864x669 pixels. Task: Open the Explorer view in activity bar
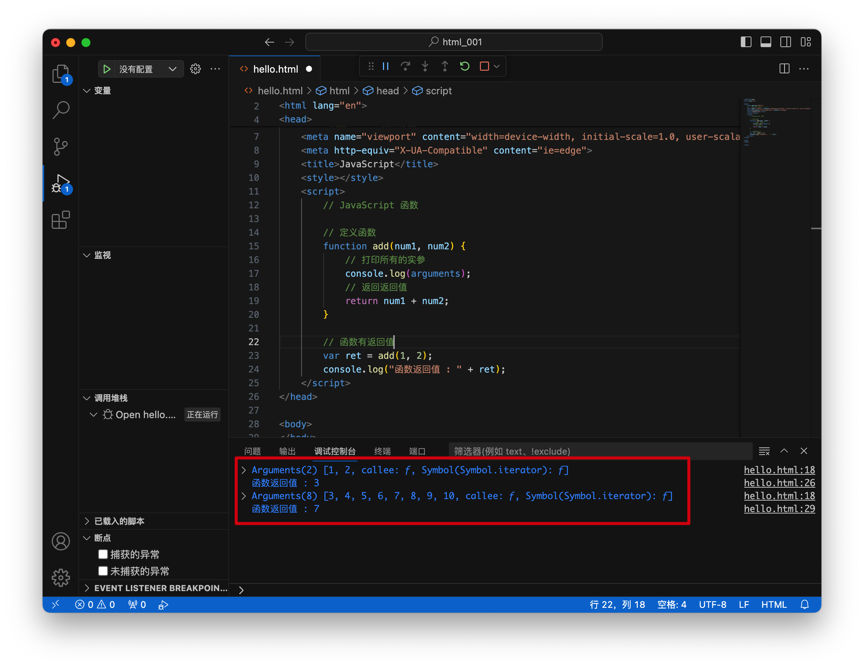[60, 74]
